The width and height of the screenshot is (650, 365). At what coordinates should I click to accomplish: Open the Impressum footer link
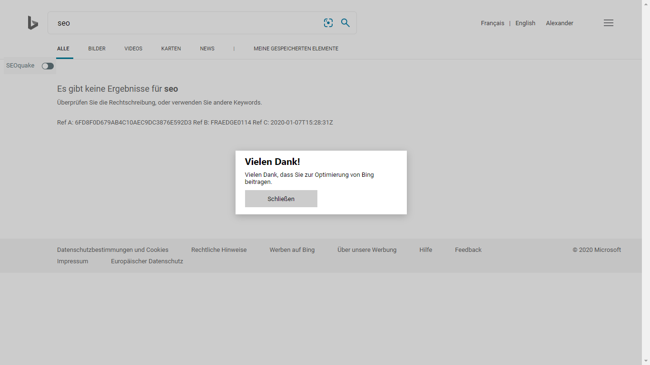pos(72,261)
